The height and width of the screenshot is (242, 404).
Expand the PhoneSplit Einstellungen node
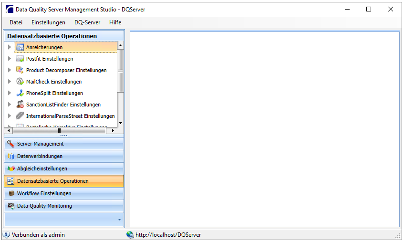pos(9,93)
